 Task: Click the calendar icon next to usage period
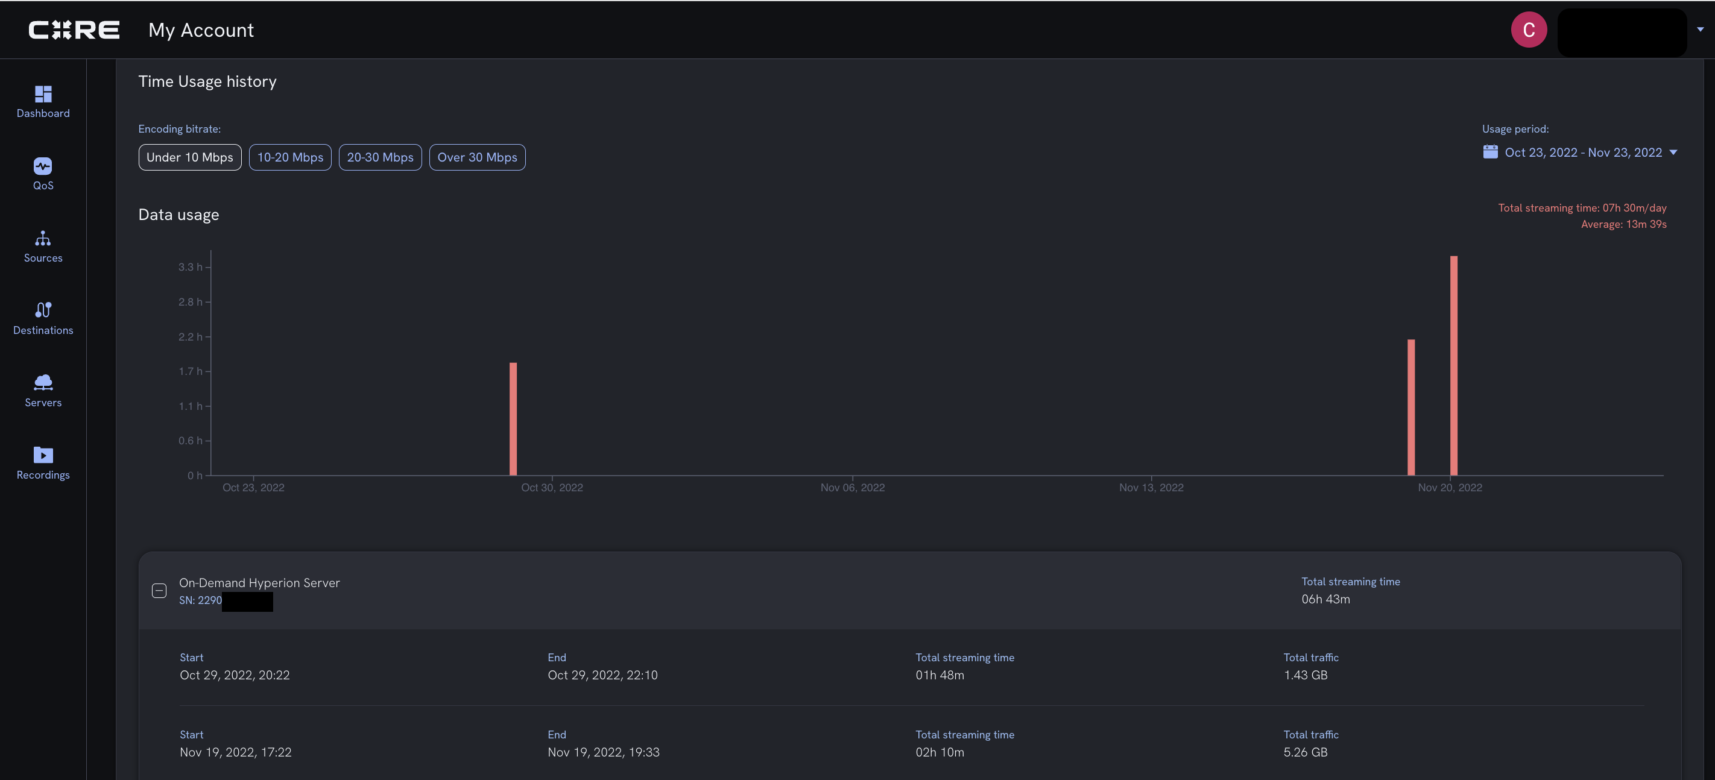[x=1491, y=152]
